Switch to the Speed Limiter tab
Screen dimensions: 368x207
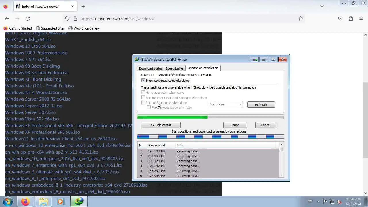tap(175, 68)
